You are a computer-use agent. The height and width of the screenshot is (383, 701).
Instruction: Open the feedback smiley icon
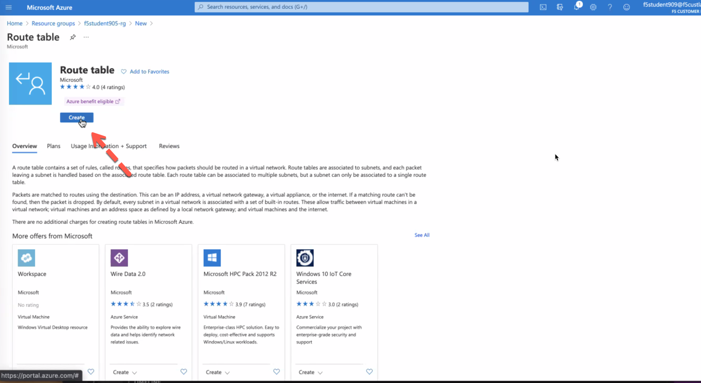pos(627,7)
